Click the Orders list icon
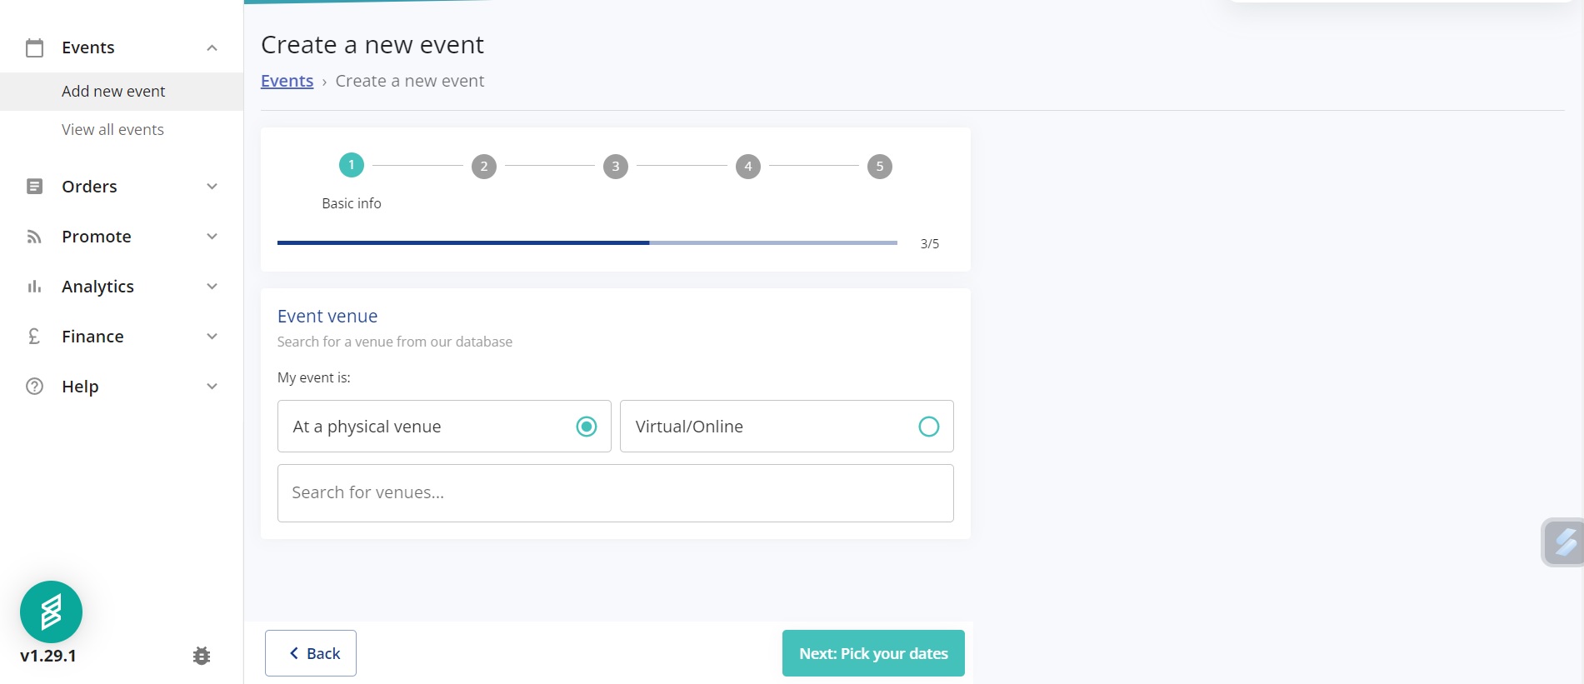This screenshot has height=684, width=1584. point(34,187)
